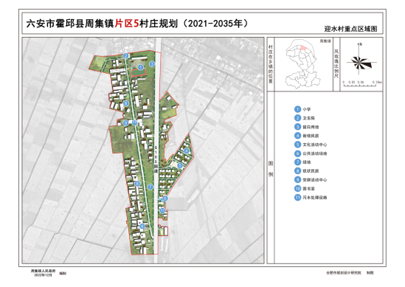The image size is (405, 287).
Task: Click legend circle number 1 for 小学
Action: 297,109
